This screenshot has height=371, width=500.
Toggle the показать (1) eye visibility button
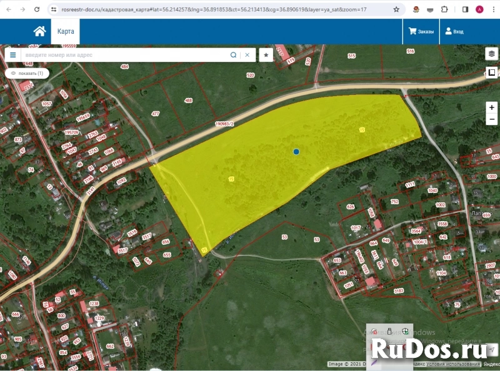[27, 73]
